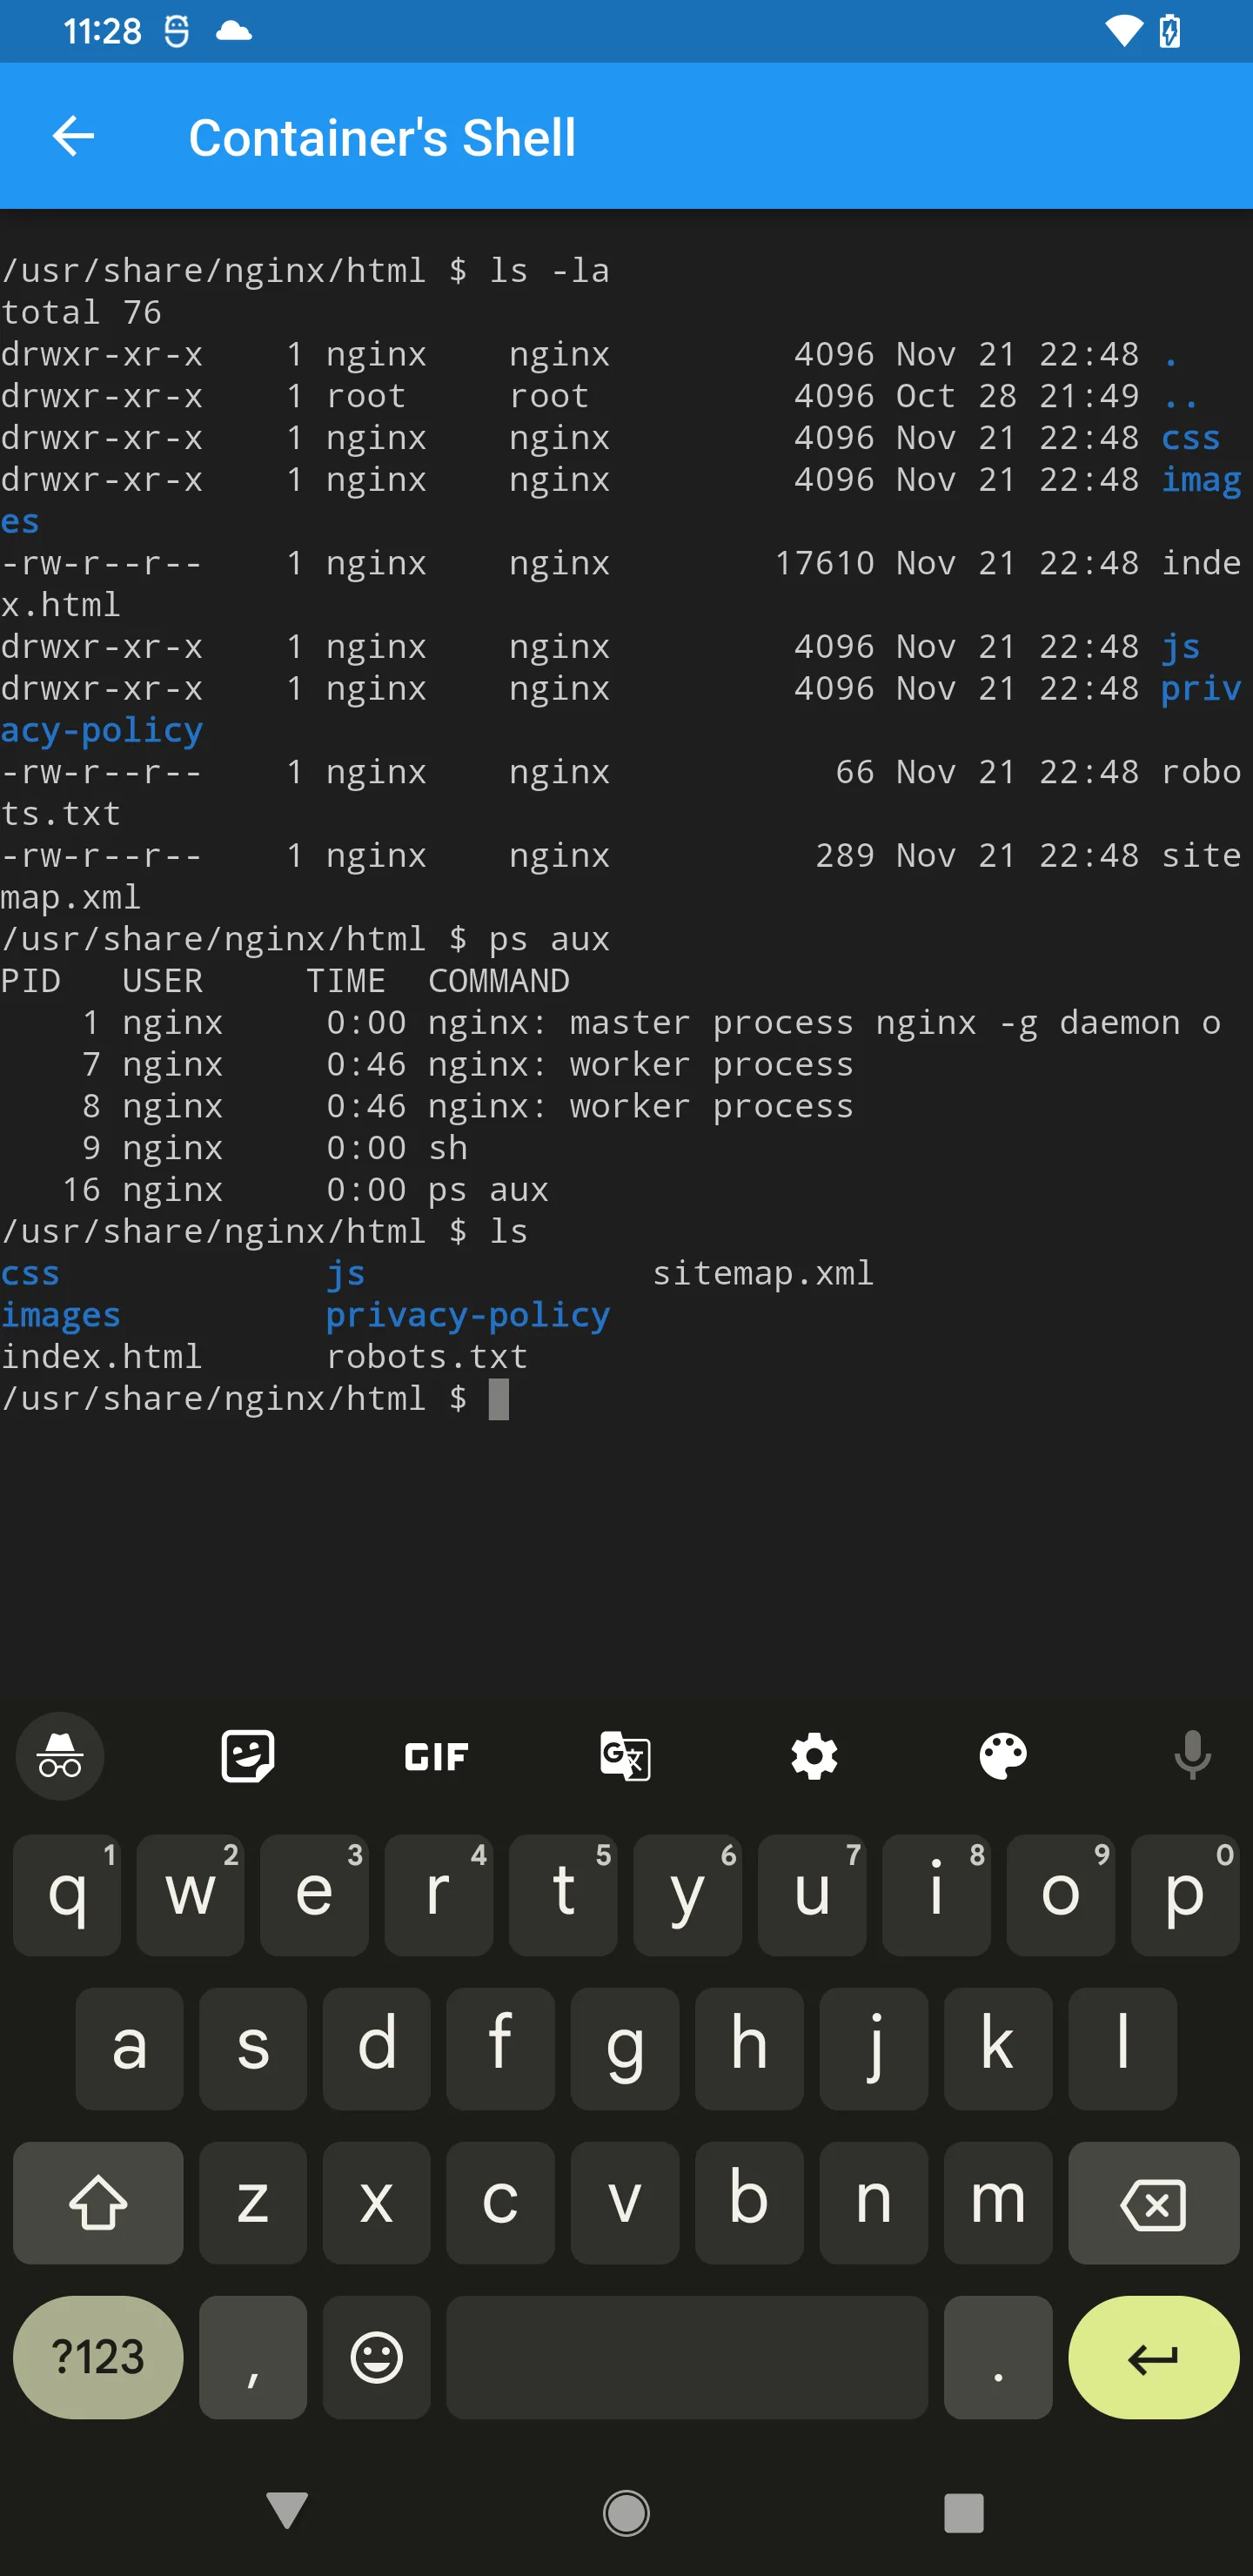Image resolution: width=1253 pixels, height=2576 pixels.
Task: Tap 'index.html' in the ls output
Action: (101, 1357)
